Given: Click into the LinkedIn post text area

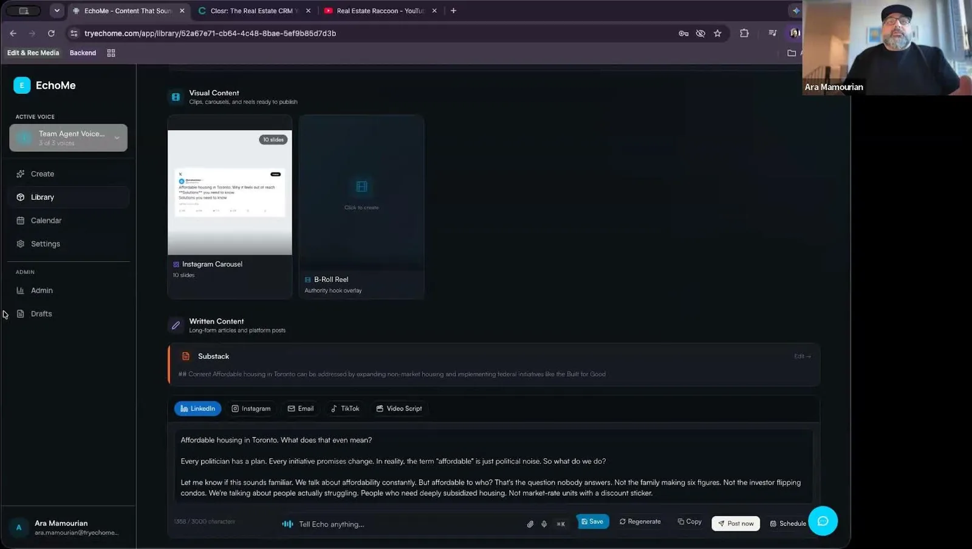Looking at the screenshot, I should click(x=493, y=466).
